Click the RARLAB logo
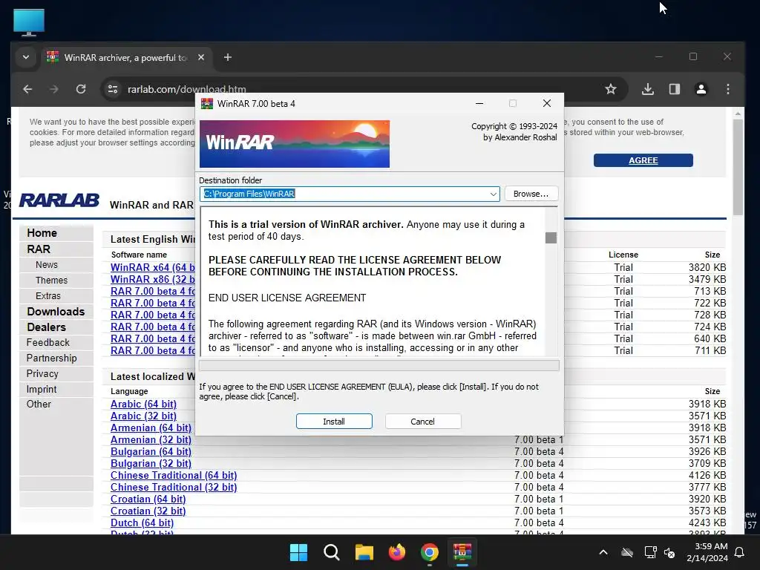Image resolution: width=760 pixels, height=570 pixels. point(59,200)
